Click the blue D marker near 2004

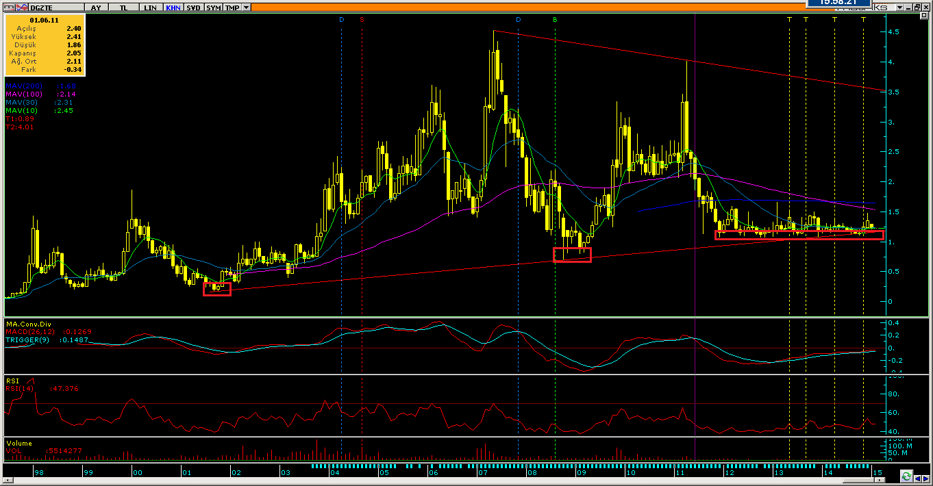(342, 20)
